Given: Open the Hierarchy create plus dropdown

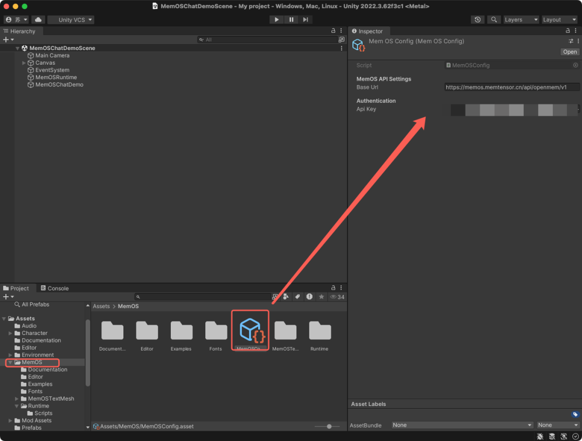Looking at the screenshot, I should tap(8, 39).
